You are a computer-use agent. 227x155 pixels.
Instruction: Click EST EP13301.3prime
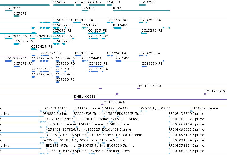click(x=129, y=135)
